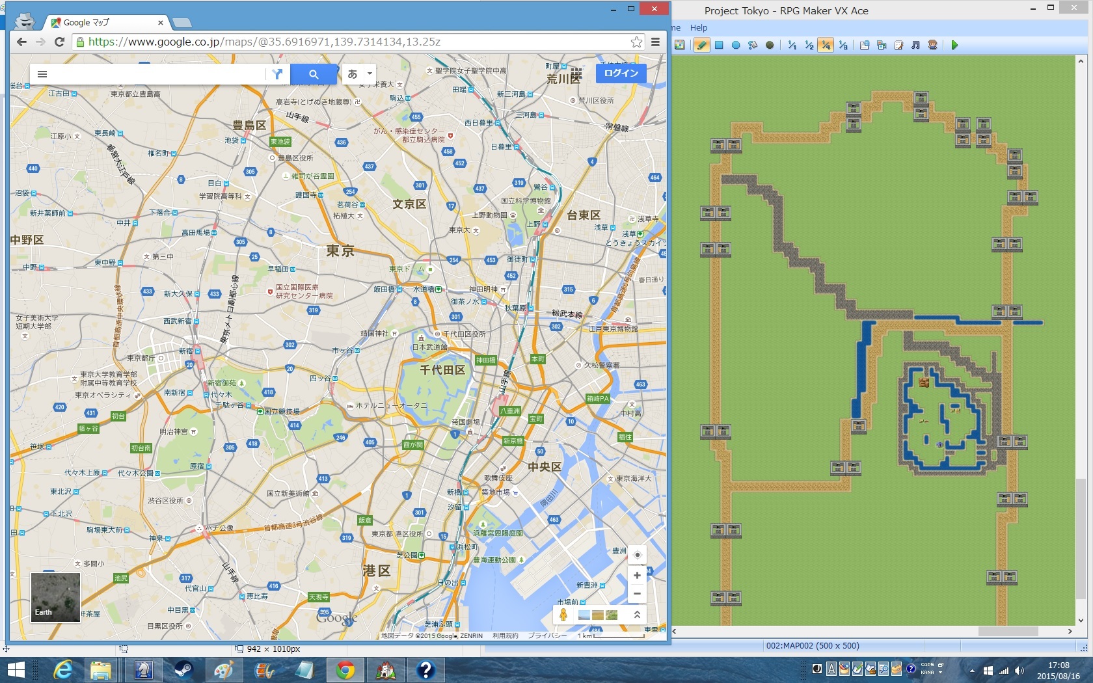1093x683 pixels.
Task: Open the Database icon in RPG Maker toolbar
Action: pos(865,45)
